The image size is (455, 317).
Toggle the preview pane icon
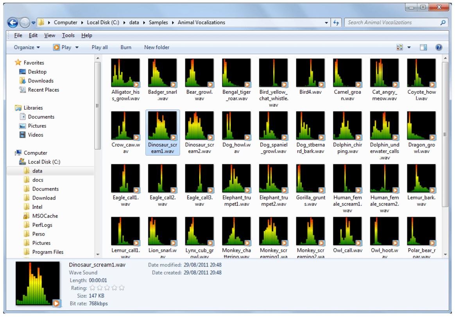[x=423, y=47]
